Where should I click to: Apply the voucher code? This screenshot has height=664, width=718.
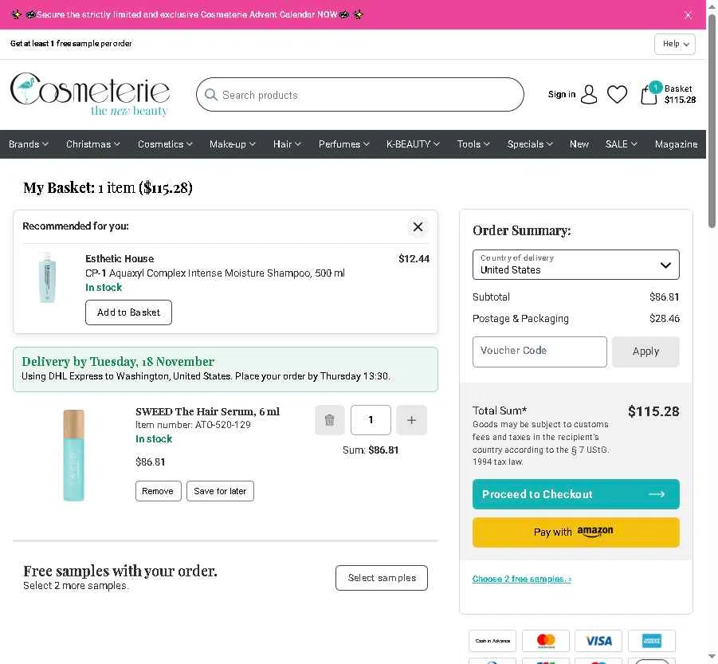click(x=645, y=352)
